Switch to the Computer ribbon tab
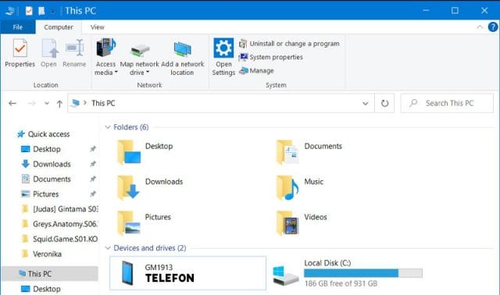 click(x=59, y=27)
